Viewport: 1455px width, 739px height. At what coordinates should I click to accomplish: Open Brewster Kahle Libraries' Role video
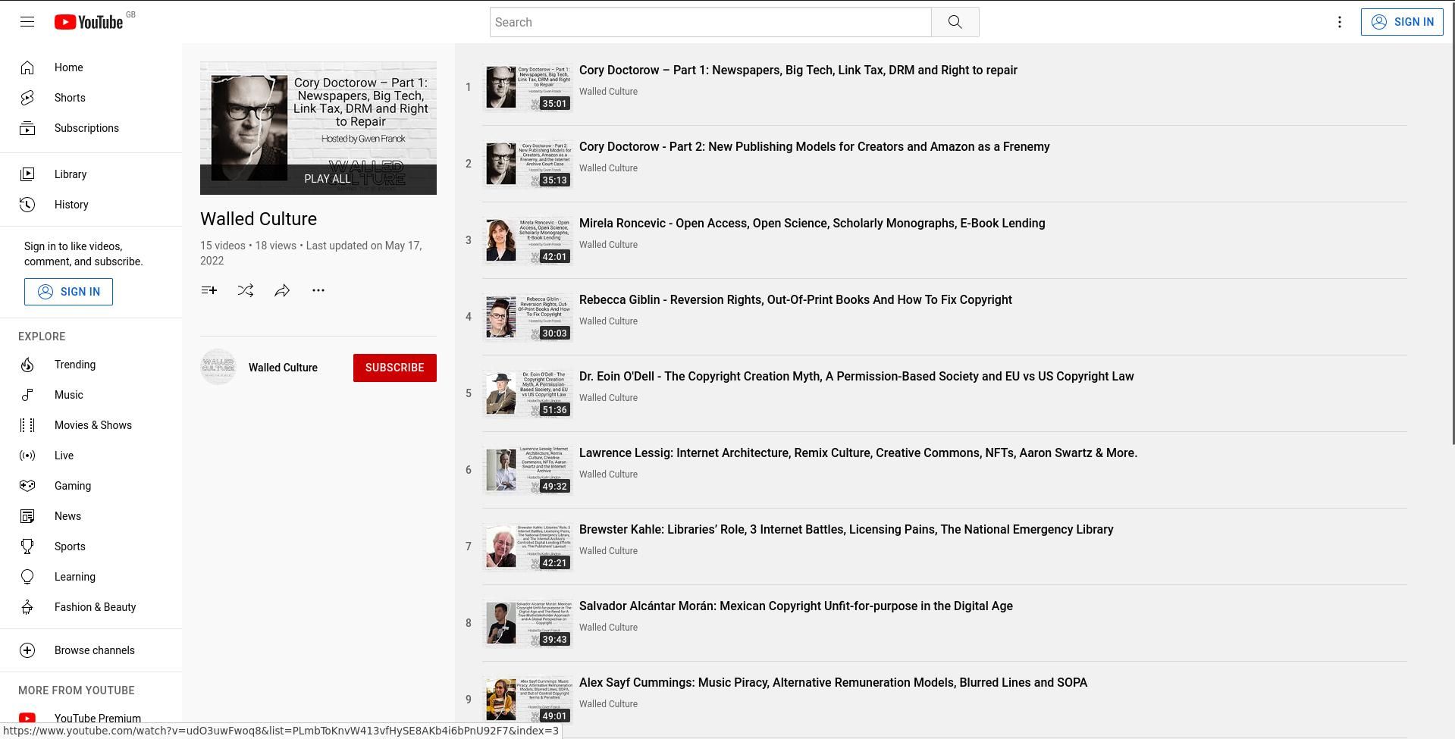tap(846, 529)
